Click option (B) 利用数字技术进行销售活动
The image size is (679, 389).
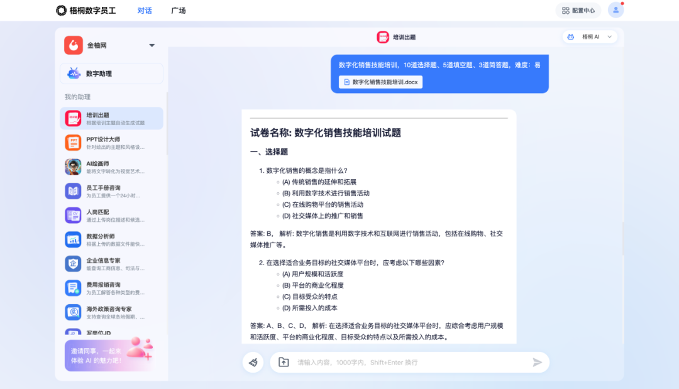[x=326, y=194]
